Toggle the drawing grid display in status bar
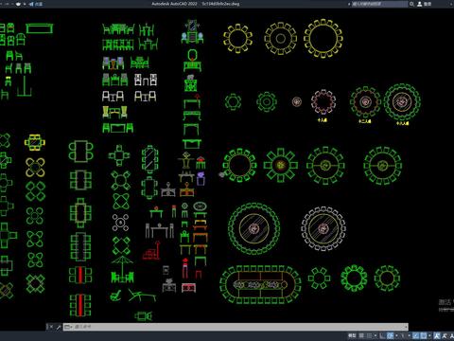The width and height of the screenshot is (454, 341). click(x=361, y=335)
